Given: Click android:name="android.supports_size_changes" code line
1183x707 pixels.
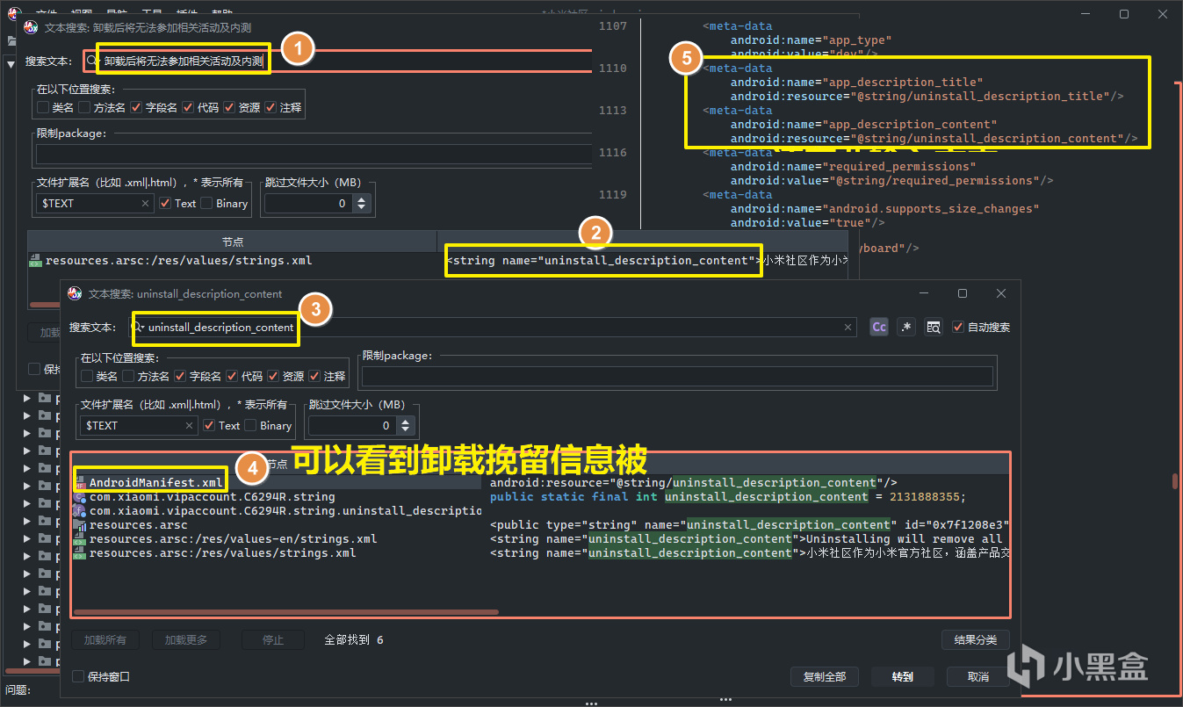Looking at the screenshot, I should tap(884, 209).
